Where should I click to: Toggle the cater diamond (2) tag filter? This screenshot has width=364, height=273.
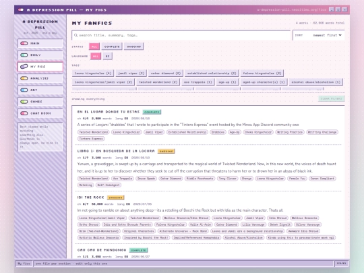(x=166, y=73)
